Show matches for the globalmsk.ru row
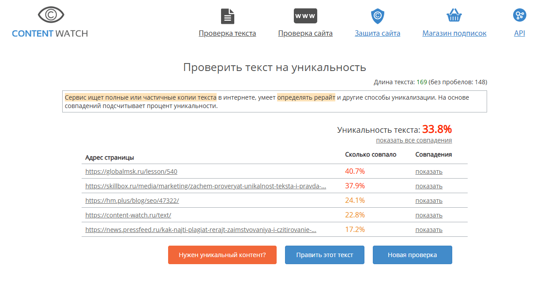 point(428,172)
